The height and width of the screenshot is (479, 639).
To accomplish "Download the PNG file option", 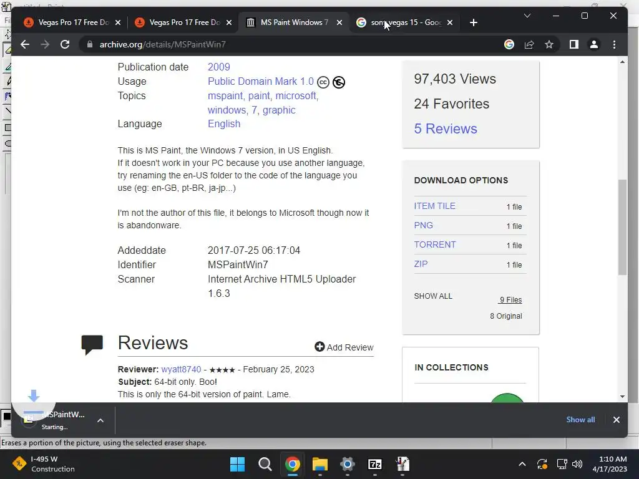I will click(424, 225).
